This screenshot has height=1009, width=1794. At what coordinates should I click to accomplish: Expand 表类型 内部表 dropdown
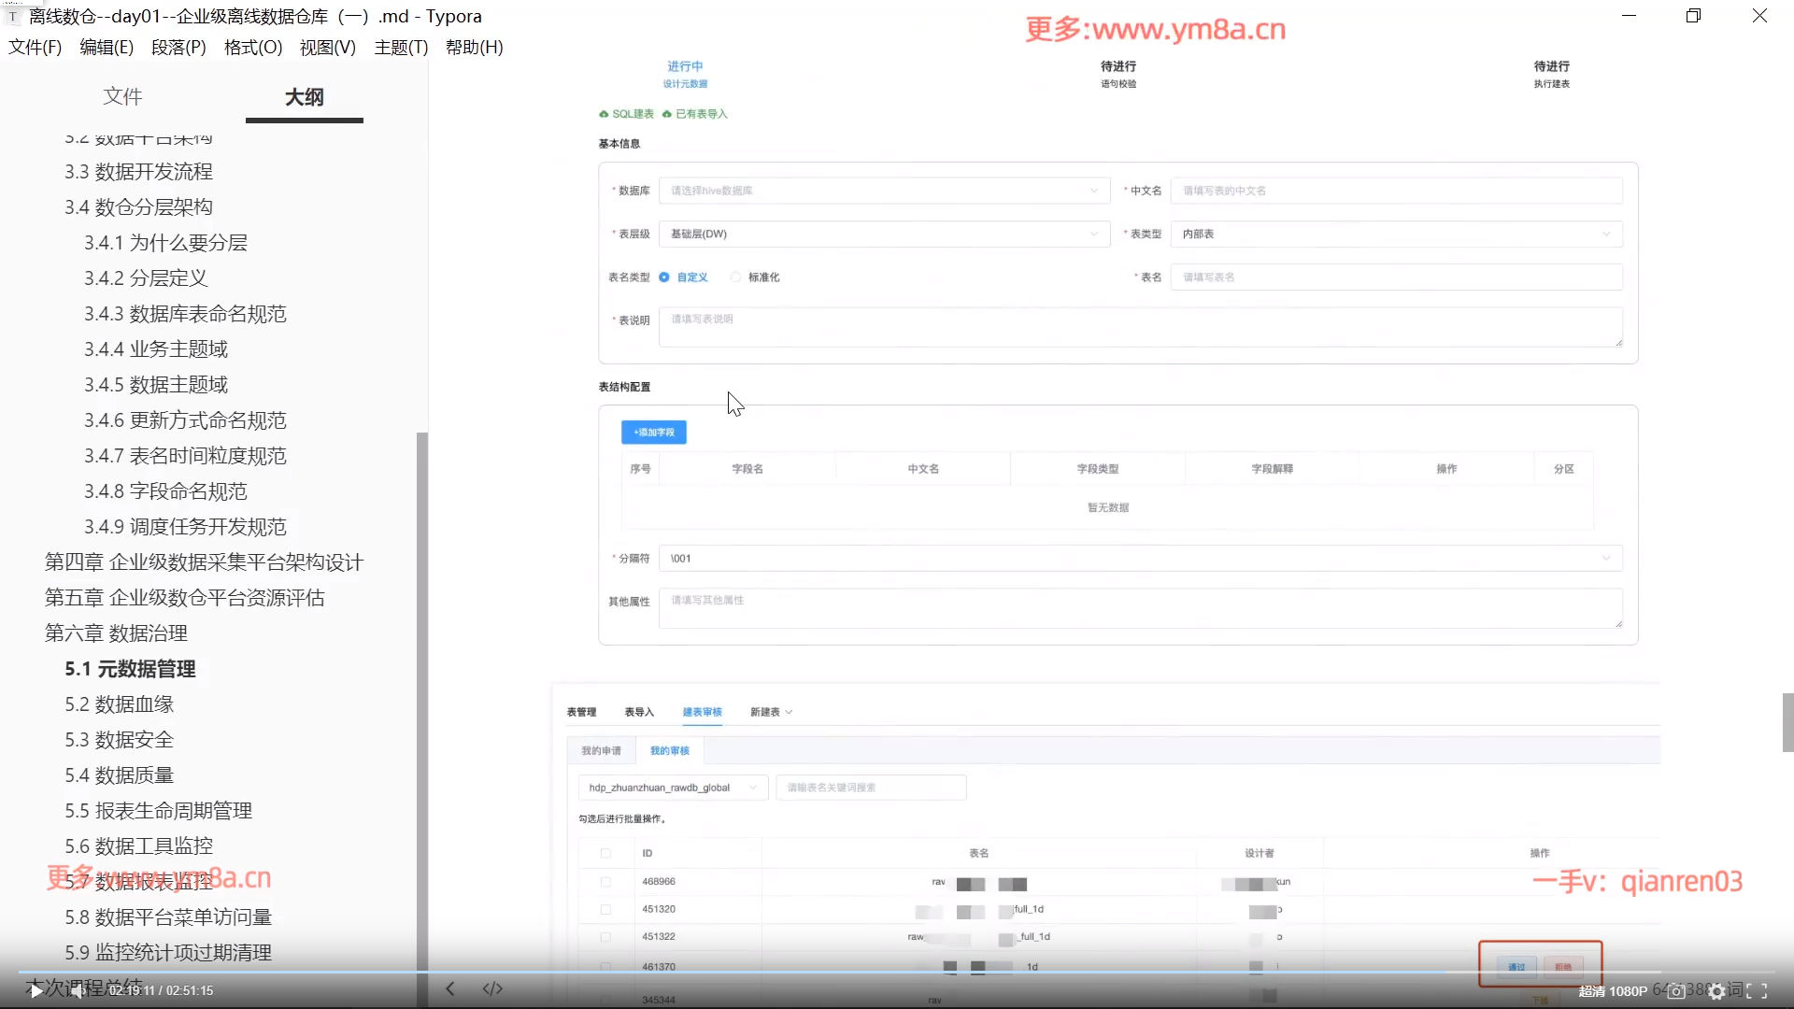tap(1396, 234)
